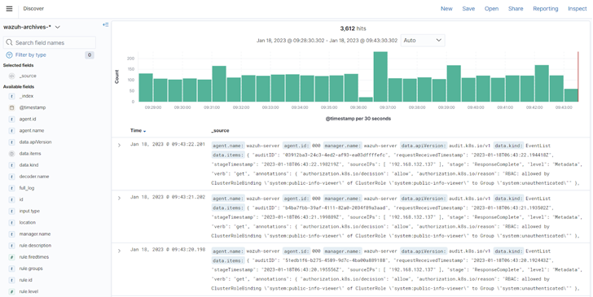Click the data.apiVersion field type icon

click(11, 142)
